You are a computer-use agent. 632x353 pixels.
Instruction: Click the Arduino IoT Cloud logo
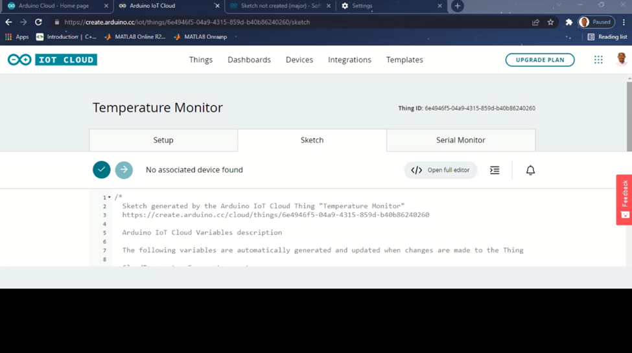(53, 60)
